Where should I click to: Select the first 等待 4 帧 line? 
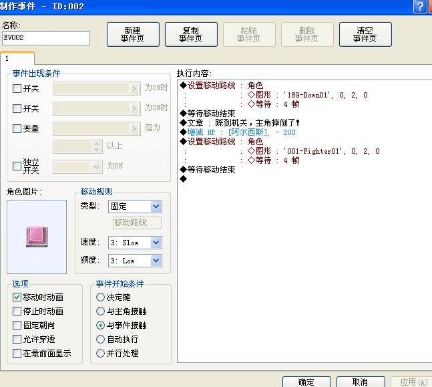click(273, 104)
